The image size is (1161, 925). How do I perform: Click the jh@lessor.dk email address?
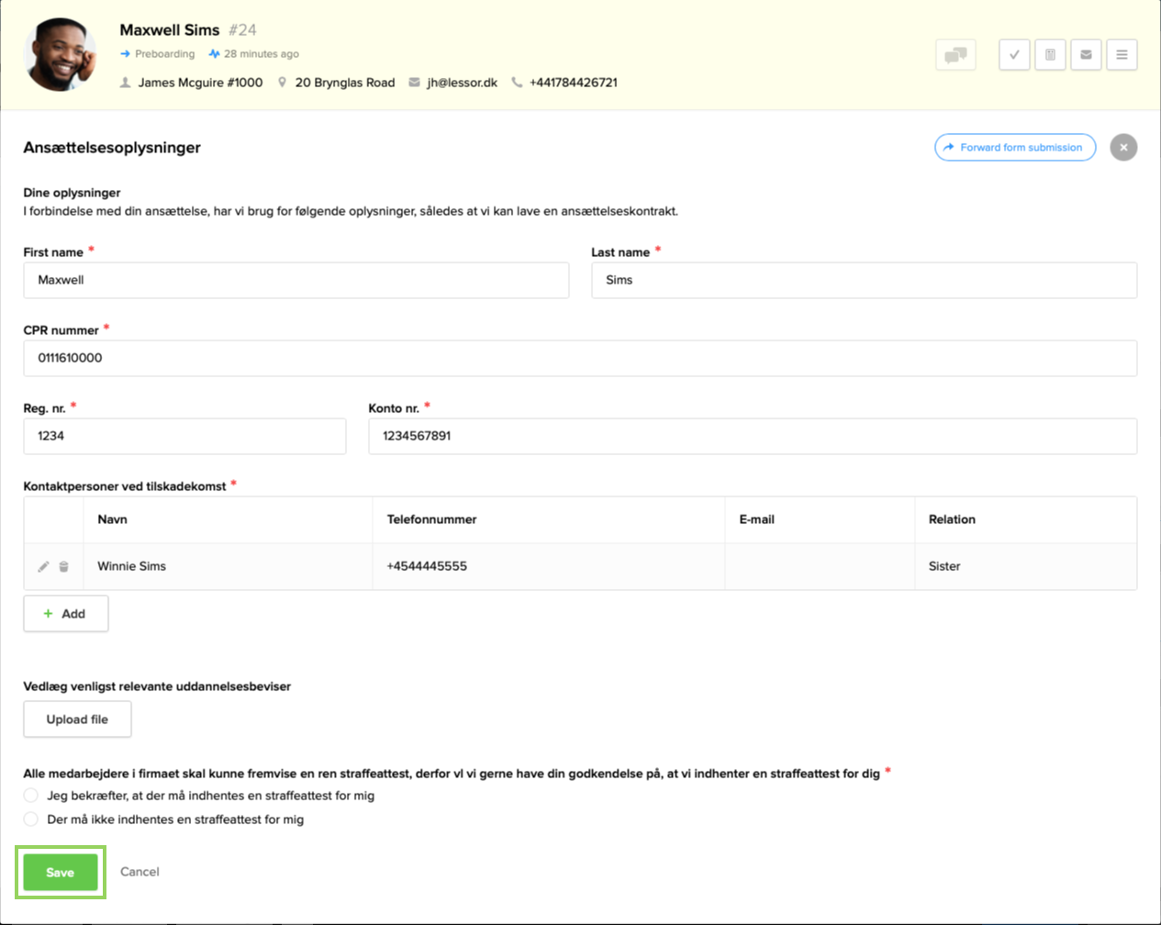point(460,83)
